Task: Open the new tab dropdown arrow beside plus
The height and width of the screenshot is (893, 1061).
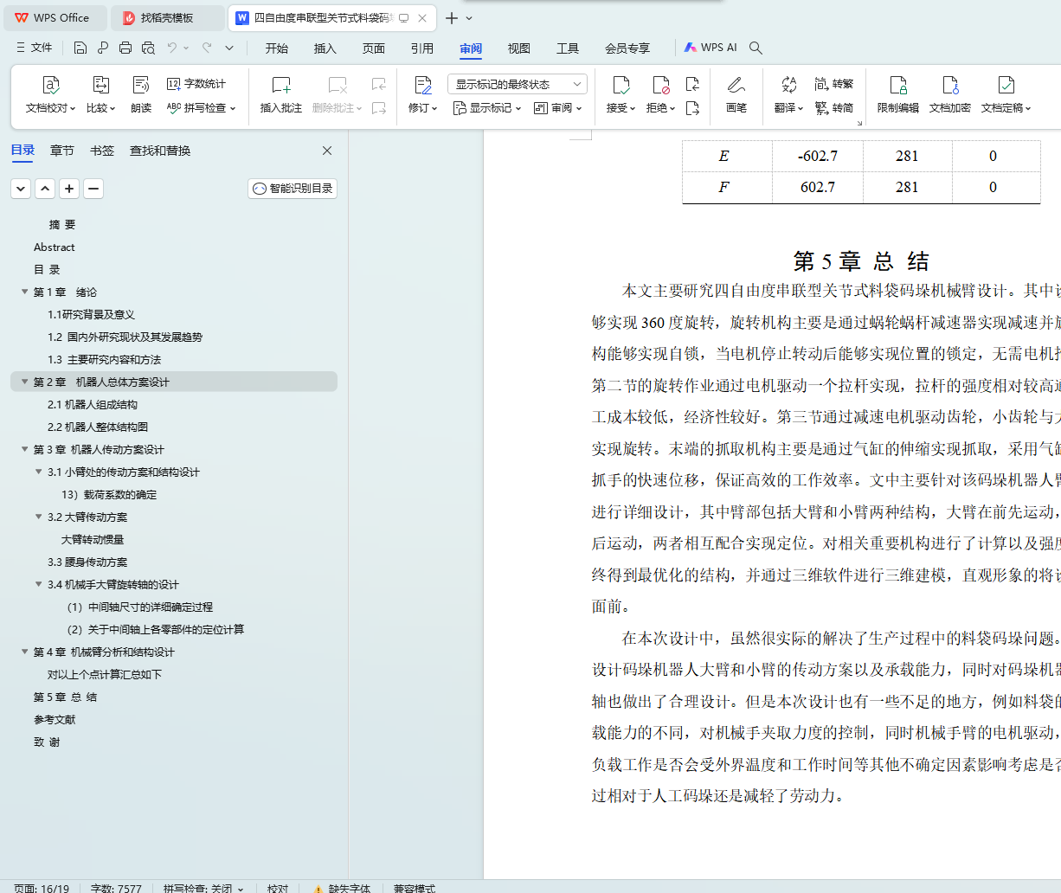Action: (x=469, y=17)
